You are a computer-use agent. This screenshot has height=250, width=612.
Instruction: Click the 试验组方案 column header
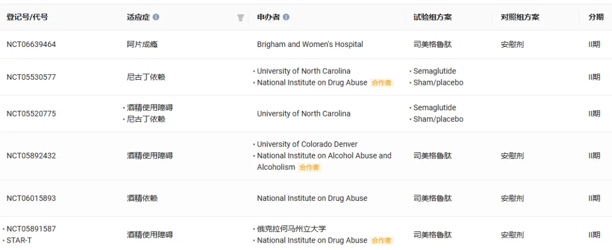click(432, 18)
